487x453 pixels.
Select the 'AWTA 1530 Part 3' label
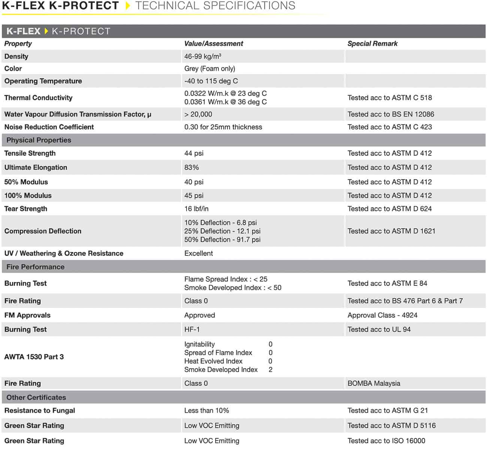tap(34, 357)
